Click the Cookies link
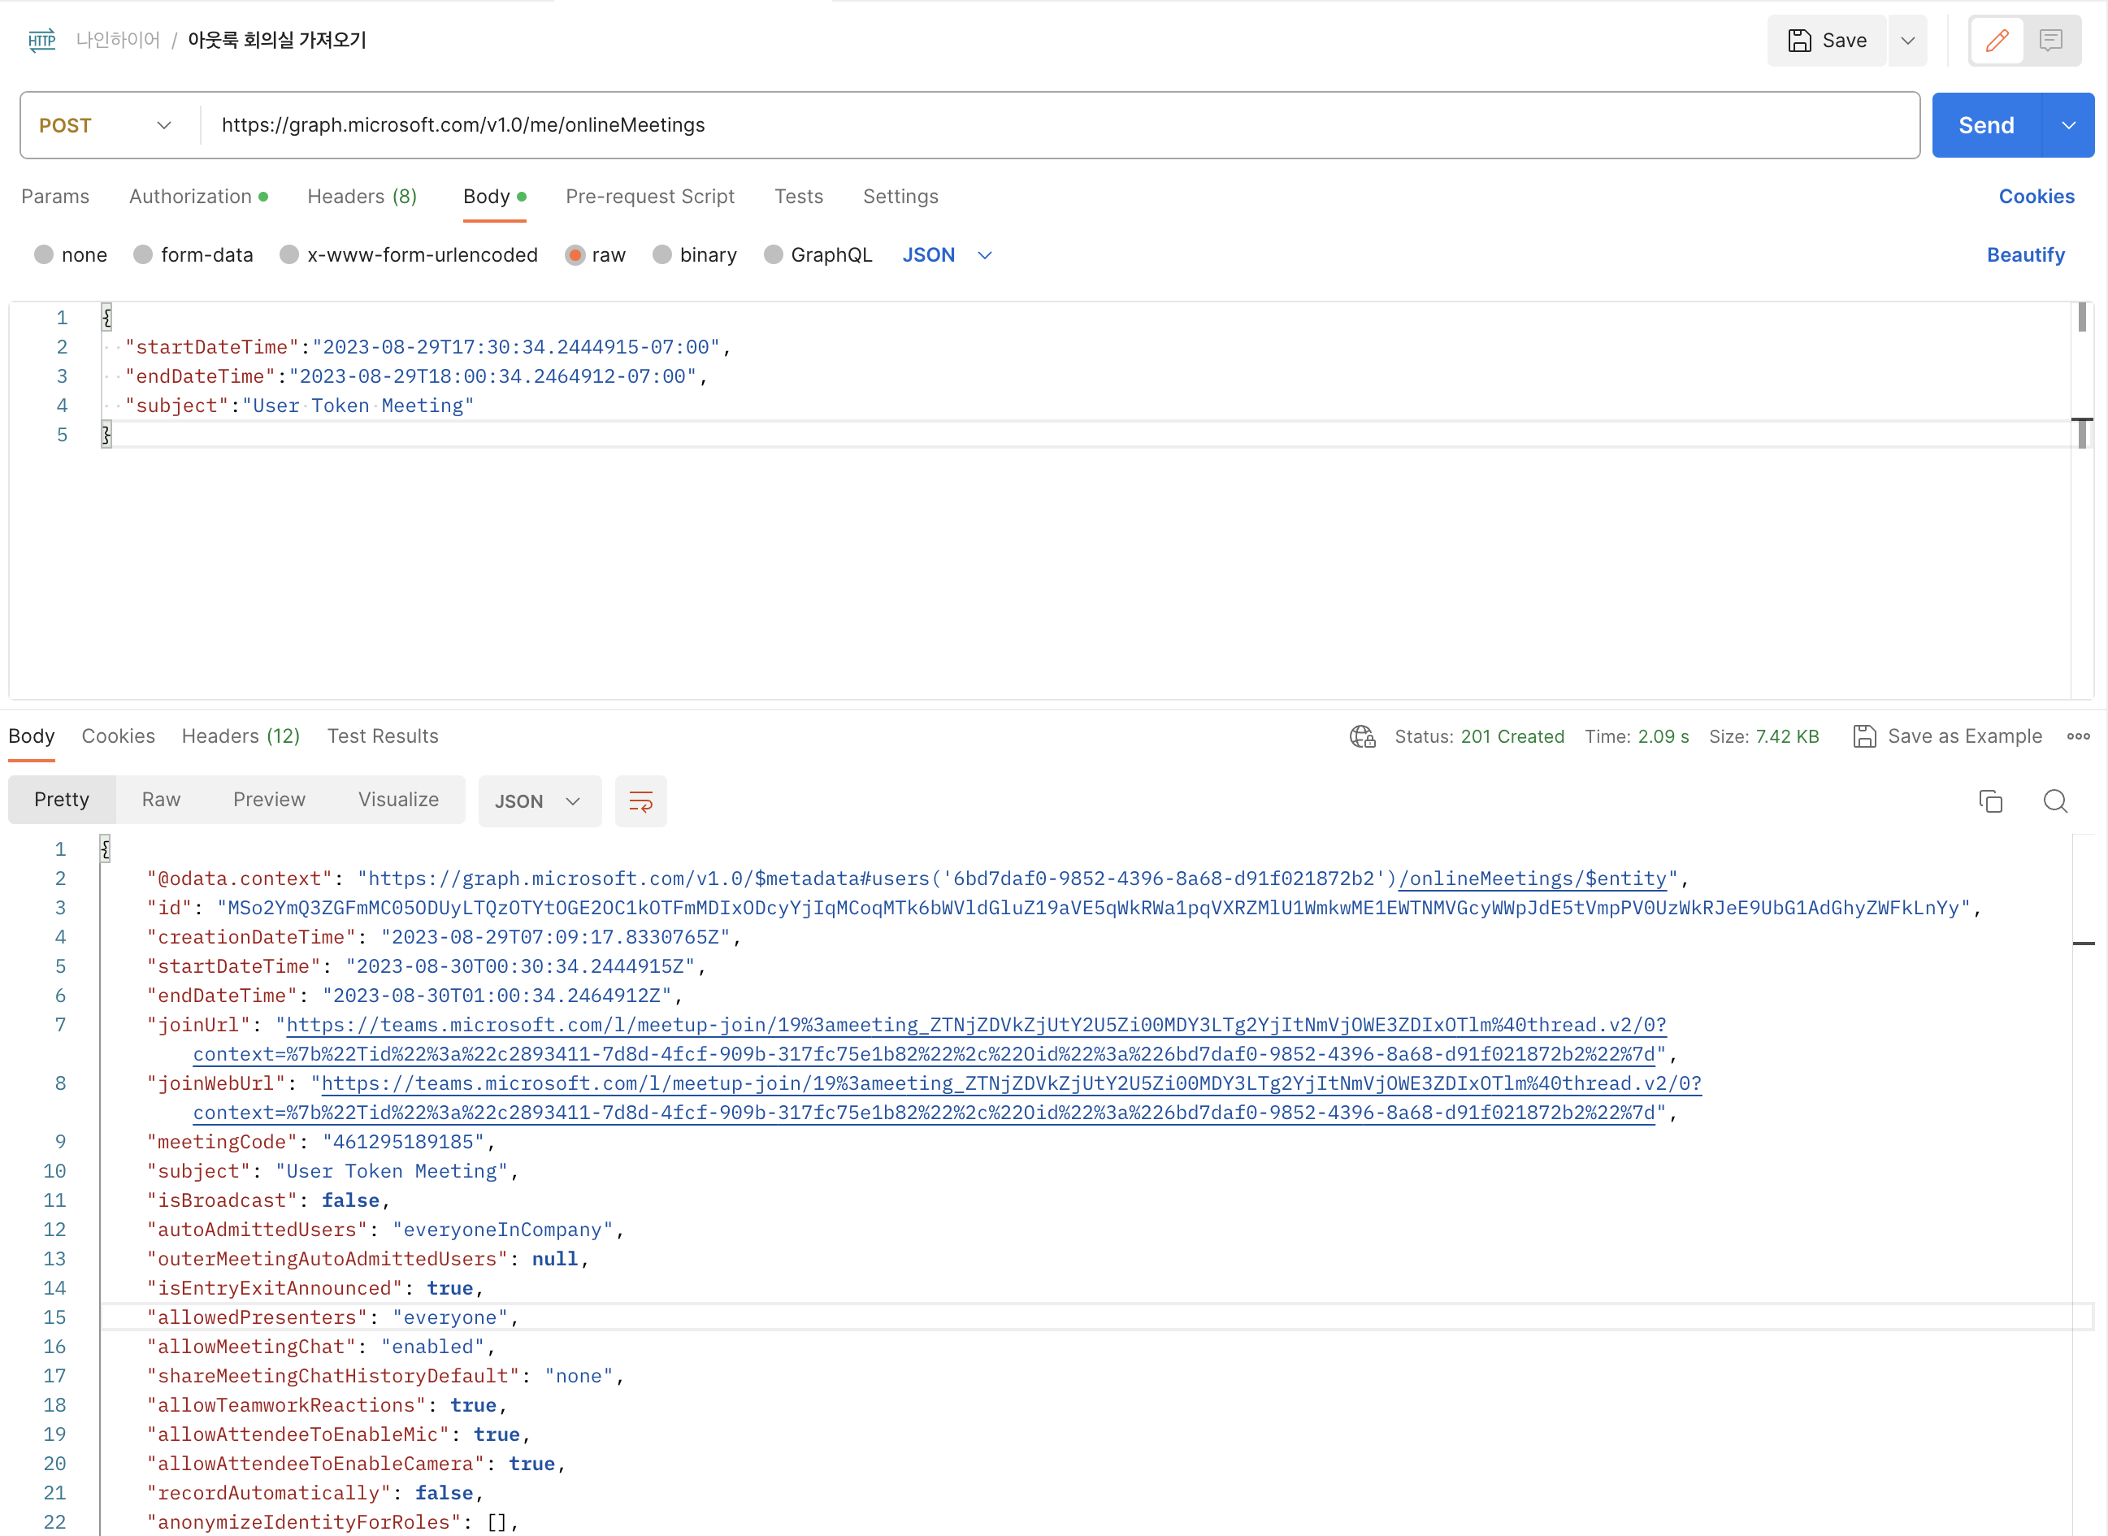The width and height of the screenshot is (2108, 1536). tap(2036, 196)
